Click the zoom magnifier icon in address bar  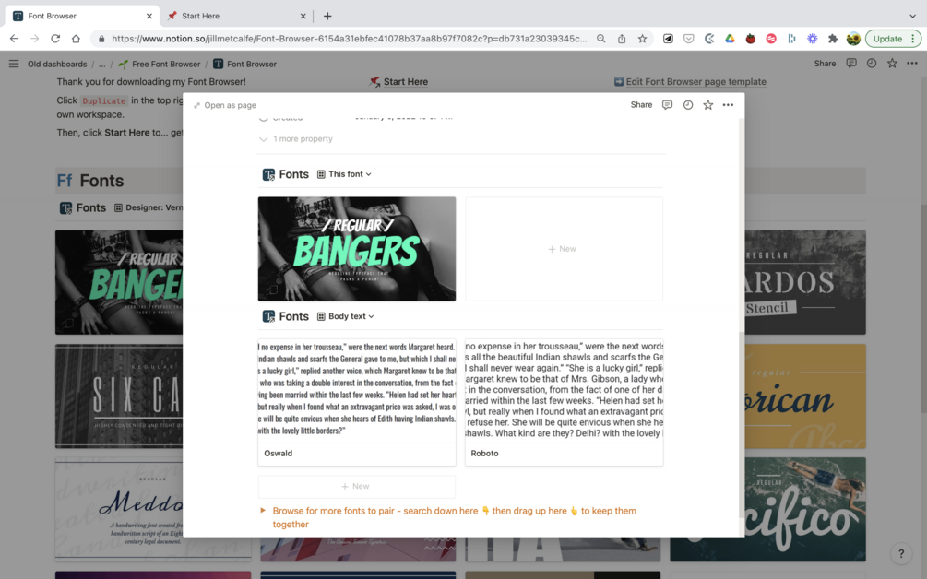(x=600, y=39)
